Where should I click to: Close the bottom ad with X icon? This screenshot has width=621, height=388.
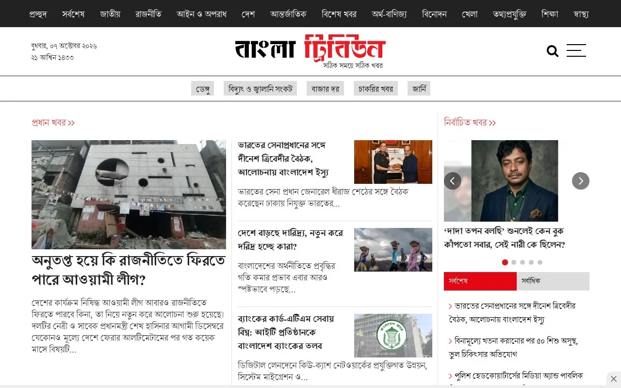[614, 379]
